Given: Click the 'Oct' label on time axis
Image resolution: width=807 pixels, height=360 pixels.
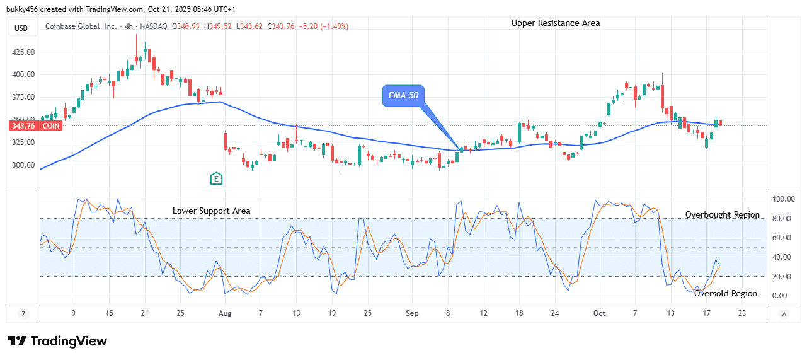Looking at the screenshot, I should [x=599, y=313].
